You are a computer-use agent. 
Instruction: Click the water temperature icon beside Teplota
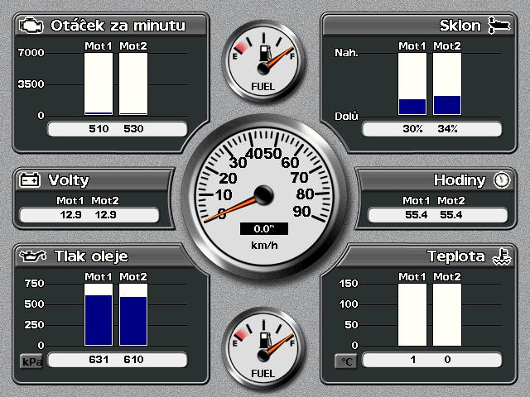(499, 256)
